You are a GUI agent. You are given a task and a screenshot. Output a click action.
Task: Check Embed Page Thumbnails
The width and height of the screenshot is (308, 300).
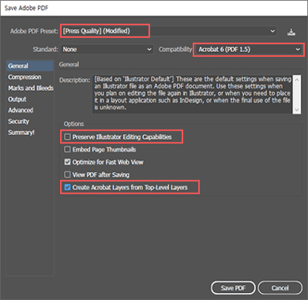coord(67,149)
